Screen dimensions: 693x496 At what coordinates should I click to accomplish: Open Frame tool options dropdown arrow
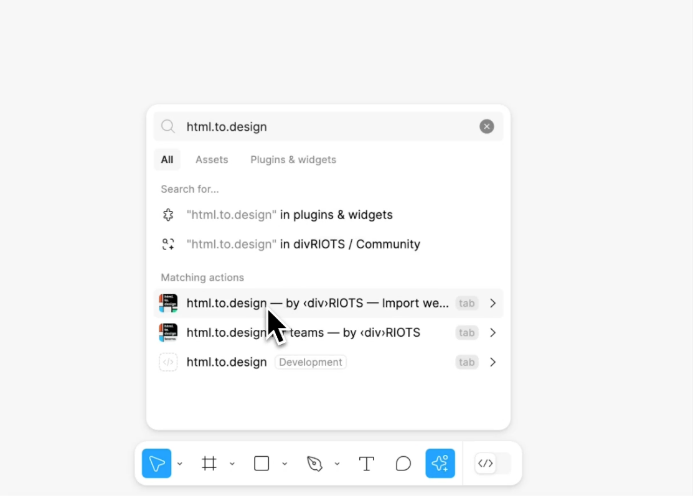(232, 464)
